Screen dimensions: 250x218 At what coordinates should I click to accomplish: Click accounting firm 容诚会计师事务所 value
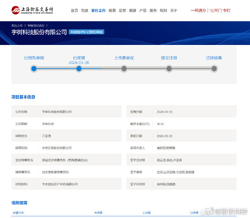pyautogui.click(x=65, y=160)
